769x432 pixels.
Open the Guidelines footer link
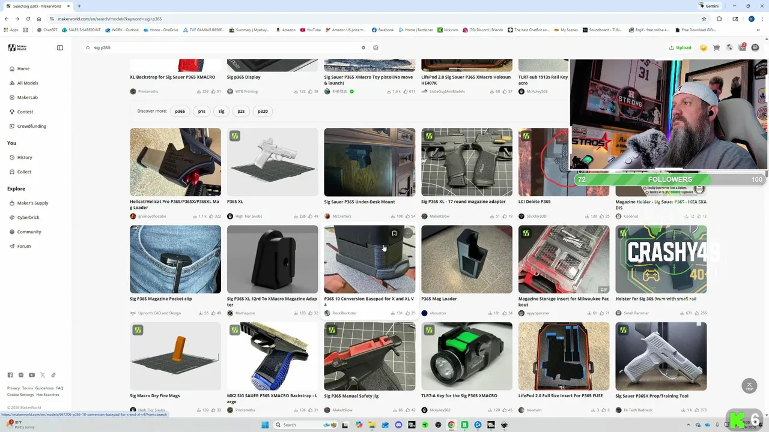44,388
